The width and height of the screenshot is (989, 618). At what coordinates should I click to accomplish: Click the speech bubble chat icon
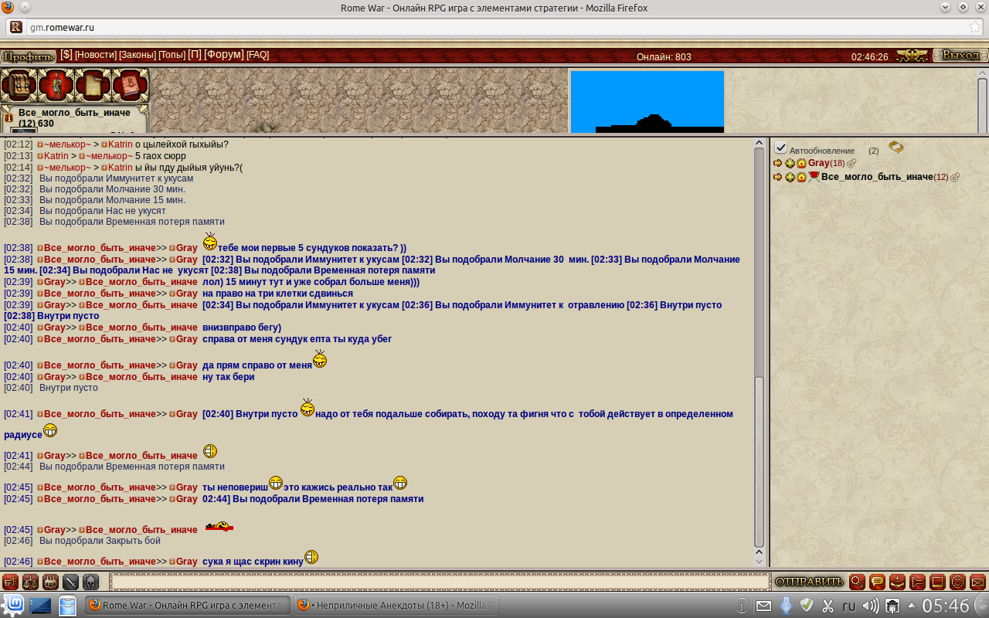pyautogui.click(x=877, y=582)
